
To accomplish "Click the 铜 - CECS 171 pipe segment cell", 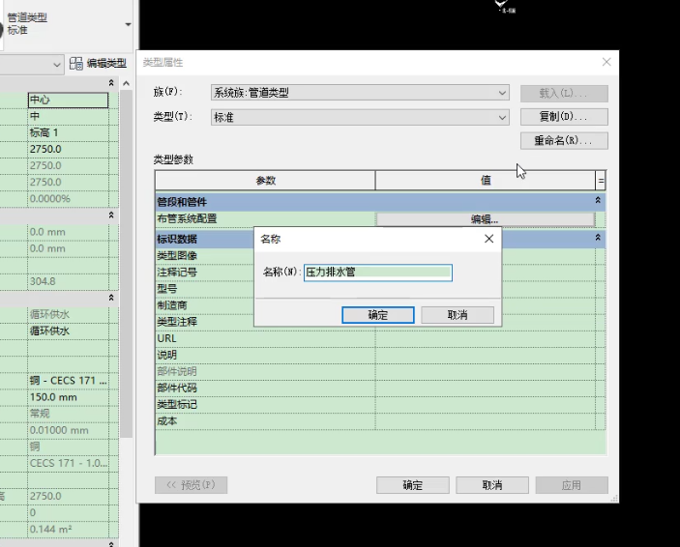I will coord(68,381).
